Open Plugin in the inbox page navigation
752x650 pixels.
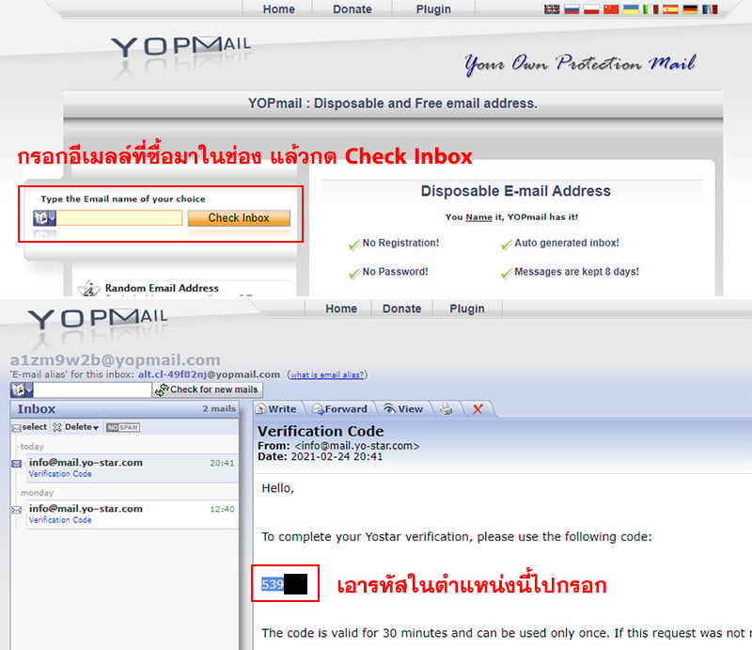click(x=467, y=309)
